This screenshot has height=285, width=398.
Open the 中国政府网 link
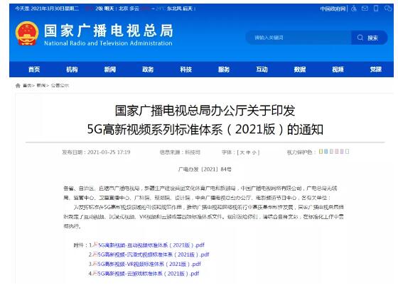(333, 9)
